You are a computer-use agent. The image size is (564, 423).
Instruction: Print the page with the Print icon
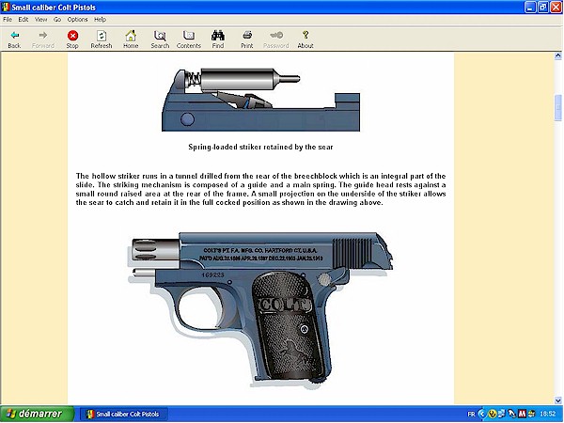pyautogui.click(x=247, y=39)
